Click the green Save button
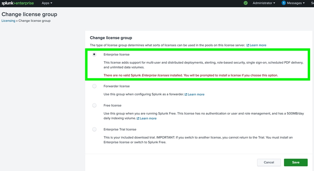 click(x=296, y=162)
